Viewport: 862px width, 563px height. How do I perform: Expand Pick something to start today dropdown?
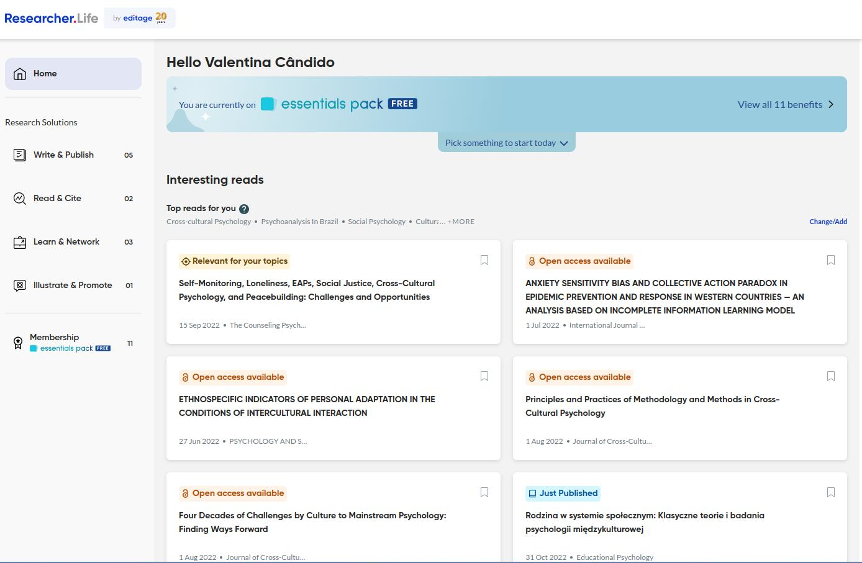(x=506, y=143)
